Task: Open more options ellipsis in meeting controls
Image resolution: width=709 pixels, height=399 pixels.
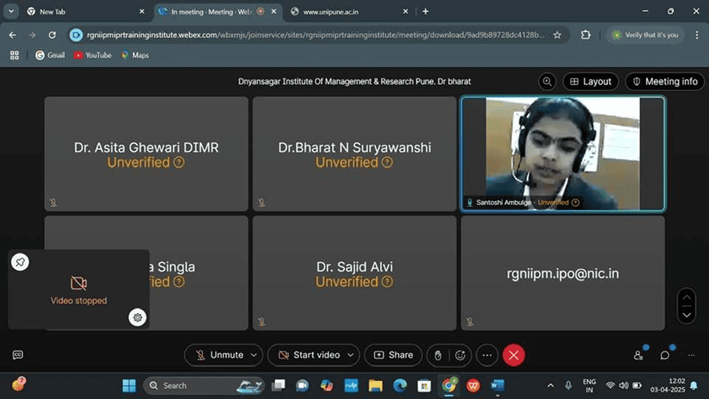Action: point(487,355)
